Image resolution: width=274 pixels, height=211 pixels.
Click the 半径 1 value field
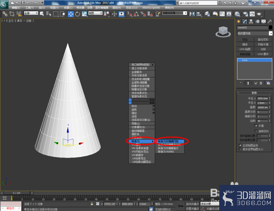262,98
